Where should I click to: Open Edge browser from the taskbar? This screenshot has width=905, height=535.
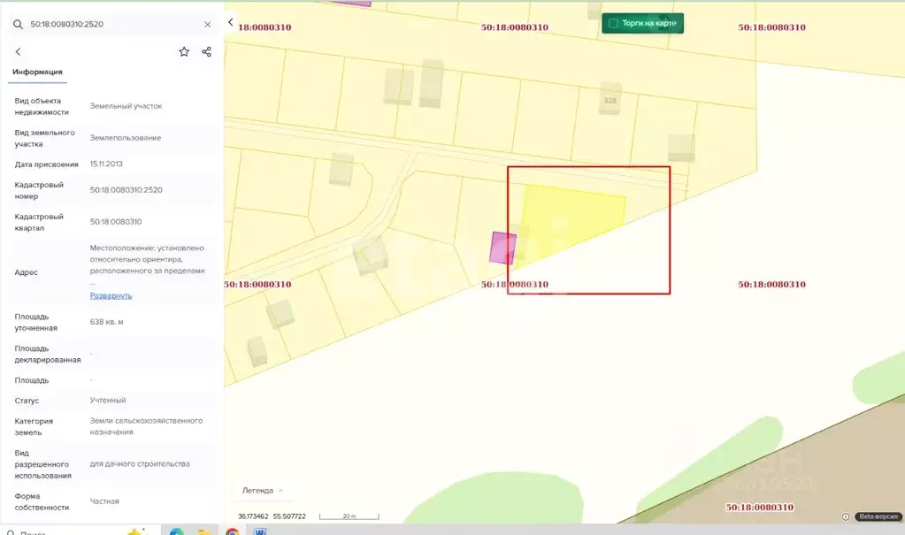[177, 531]
